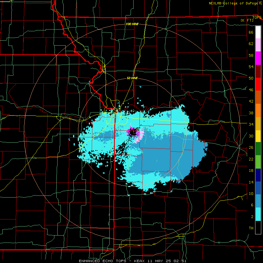Image resolution: width=263 pixels, height=263 pixels.
Task: Select the 58 legend value
Action: click(251, 55)
